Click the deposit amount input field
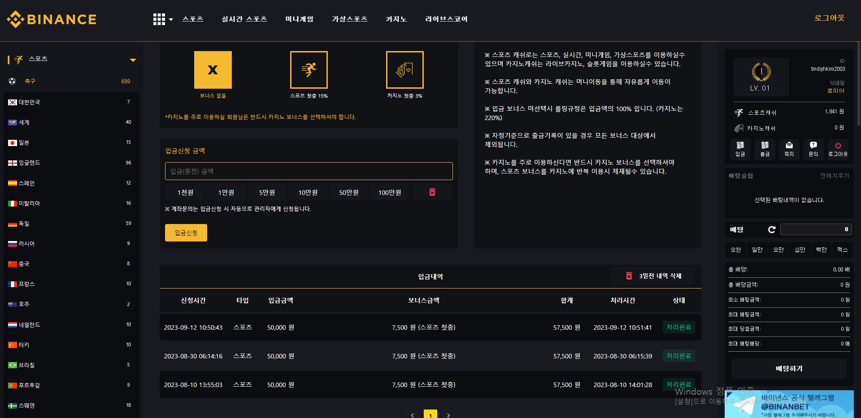The image size is (861, 418). click(x=309, y=171)
